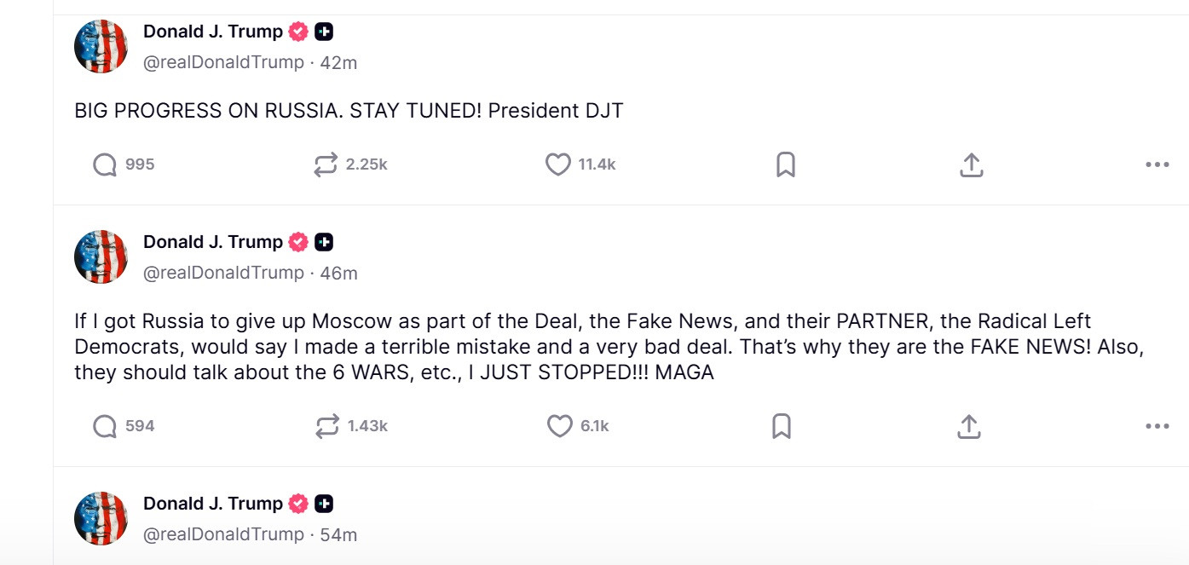This screenshot has width=1189, height=565.
Task: Open the post text BIG PROGRESS ON RUSSIA
Action: (x=349, y=111)
